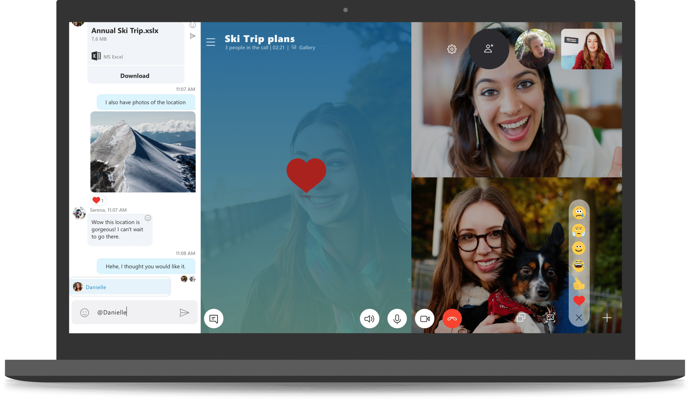React to file message with smiley icon
Screen dimensions: 690x400
(x=193, y=25)
